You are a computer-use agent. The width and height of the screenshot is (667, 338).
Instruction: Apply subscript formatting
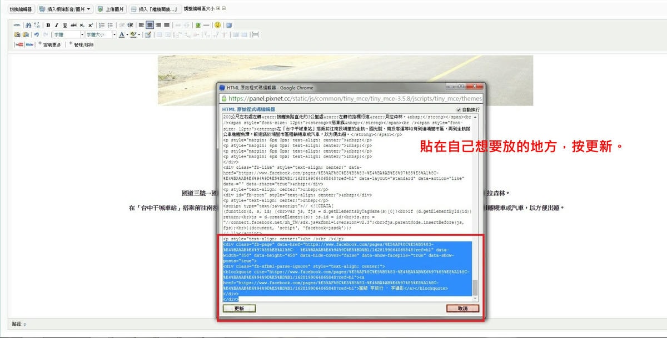[x=82, y=25]
